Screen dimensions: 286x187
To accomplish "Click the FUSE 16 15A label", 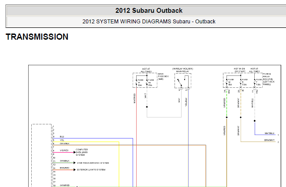I will pos(151,83).
